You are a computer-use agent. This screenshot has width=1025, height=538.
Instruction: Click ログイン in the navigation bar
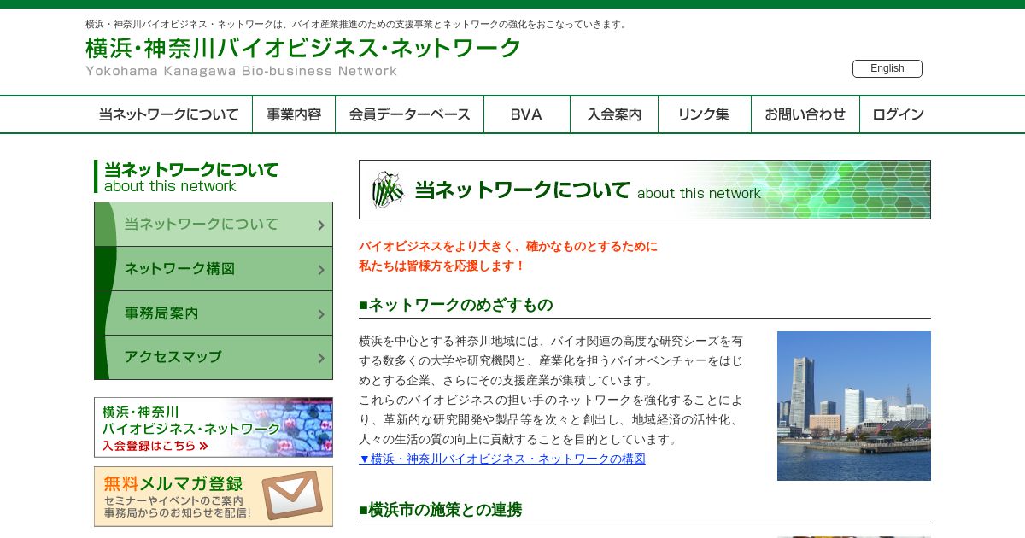coord(898,114)
